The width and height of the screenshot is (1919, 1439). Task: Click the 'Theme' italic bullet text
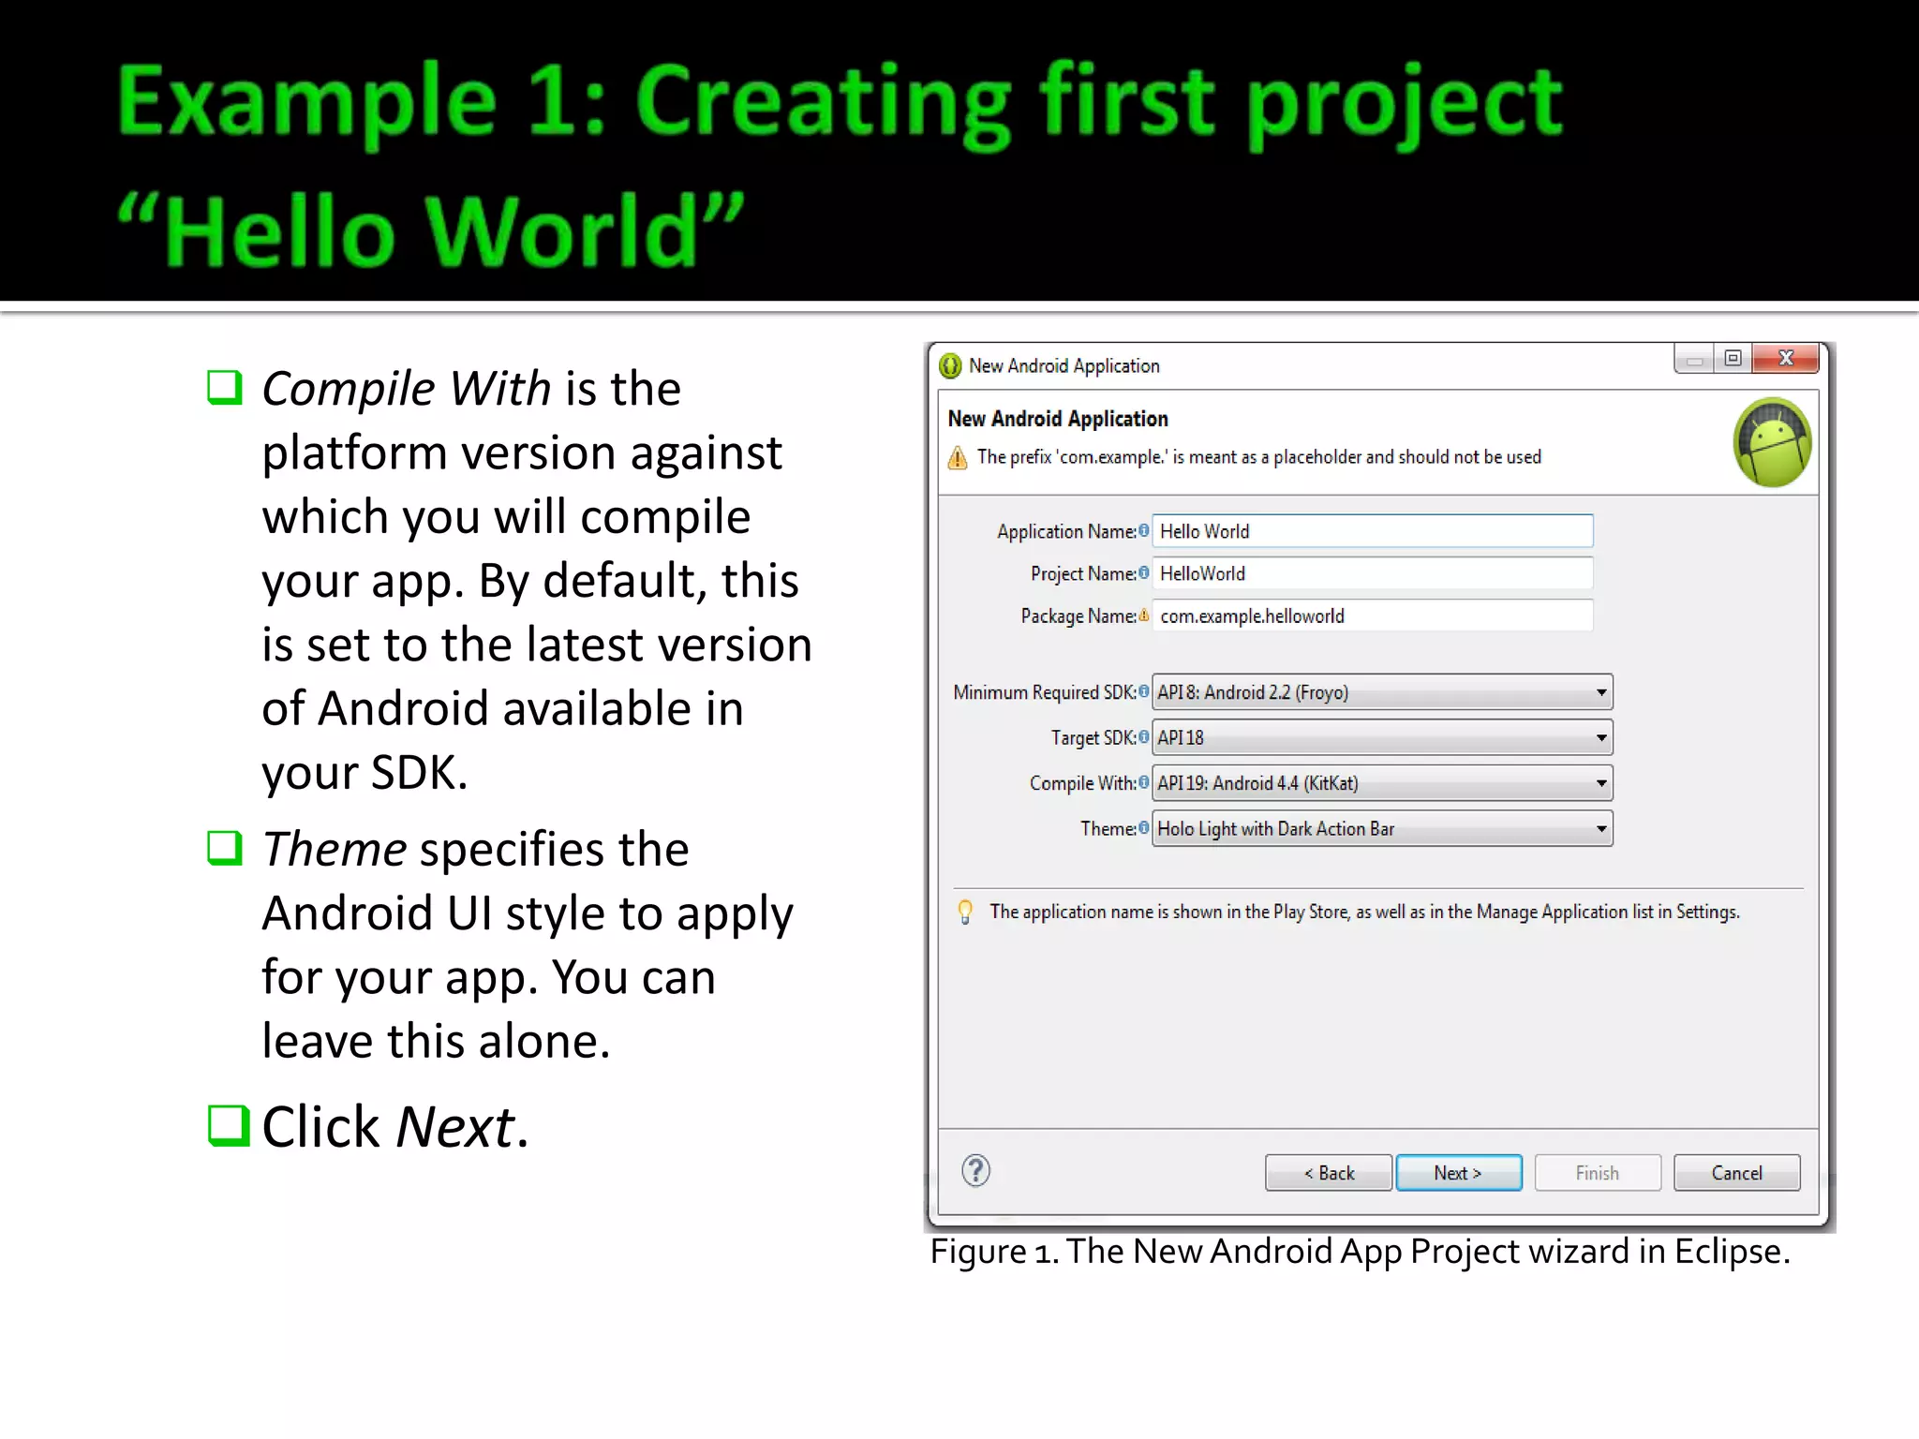[334, 849]
